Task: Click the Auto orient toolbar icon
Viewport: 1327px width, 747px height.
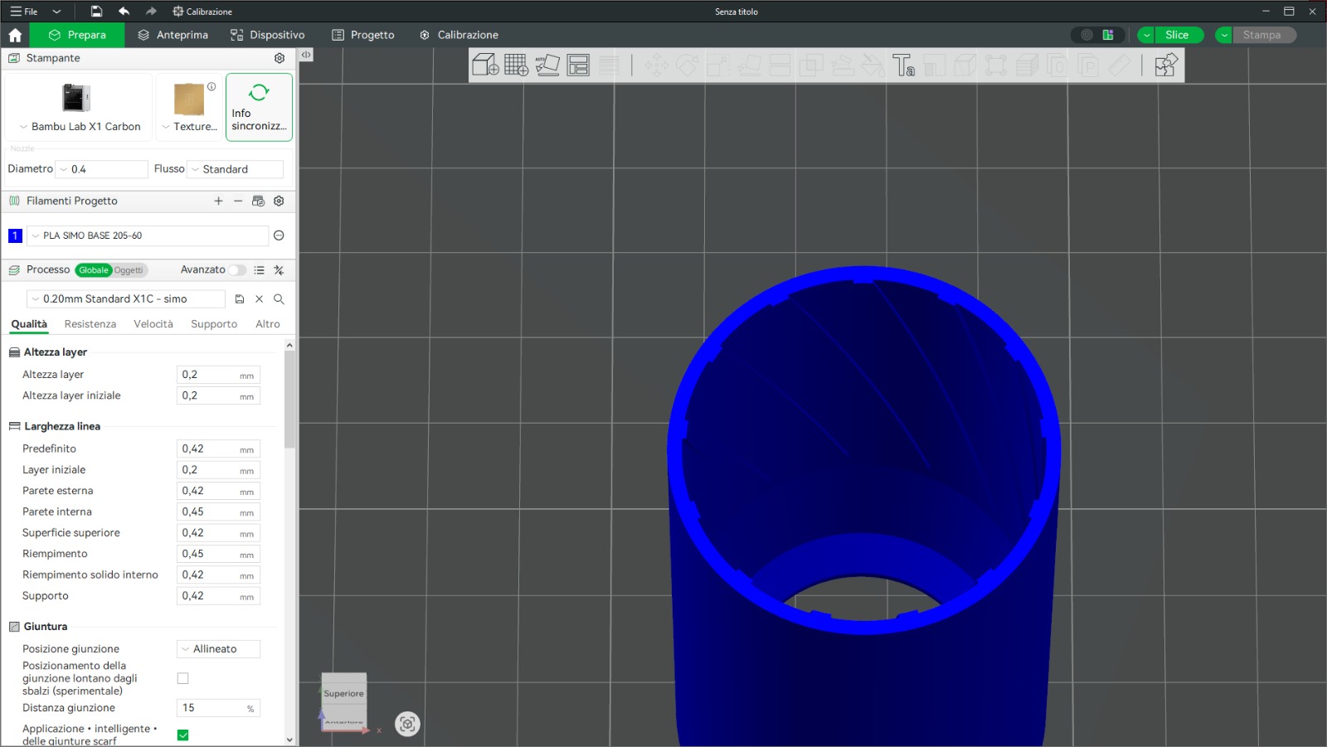Action: point(547,65)
